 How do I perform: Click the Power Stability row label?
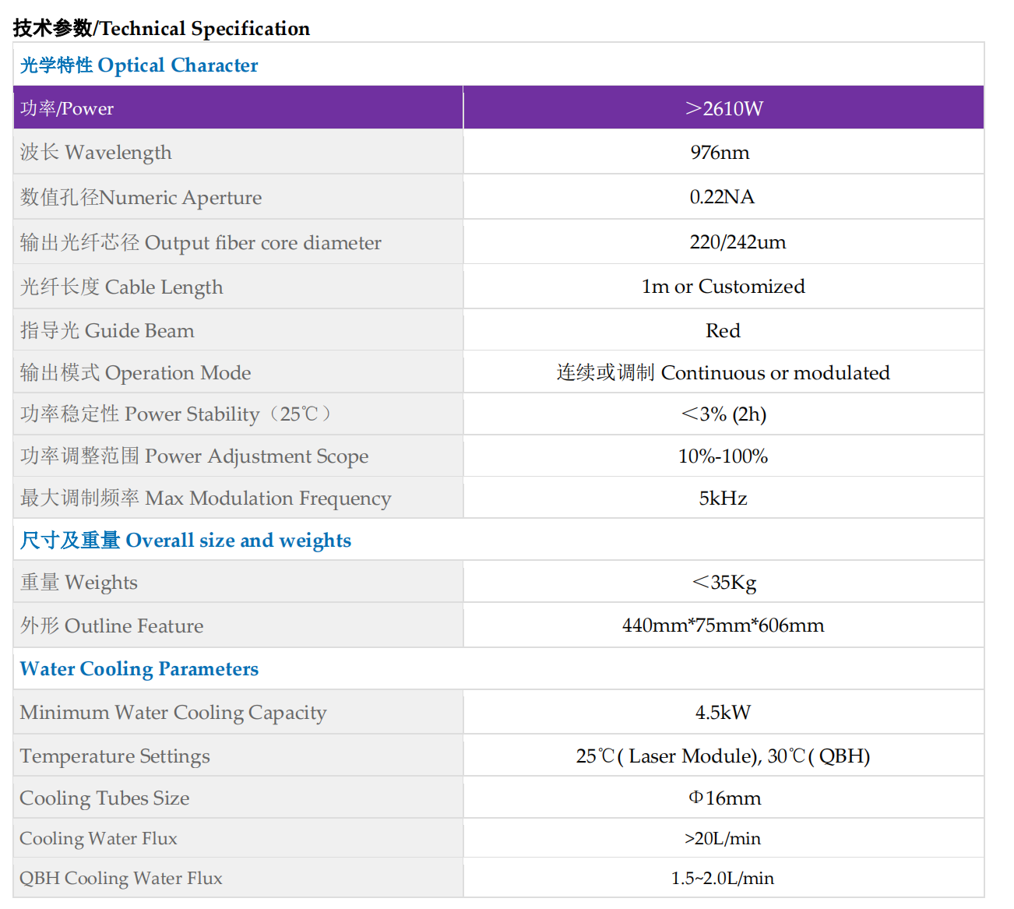[x=175, y=414]
